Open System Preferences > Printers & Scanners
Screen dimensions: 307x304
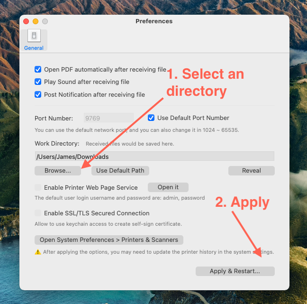pyautogui.click(x=109, y=240)
